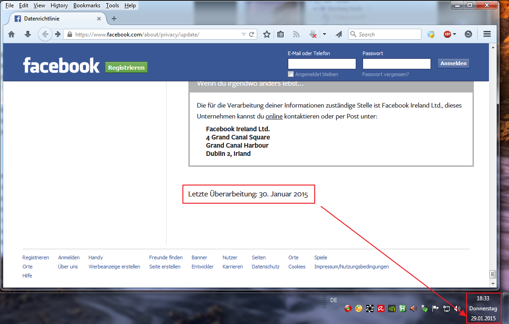
Task: Open the Help menu
Action: tap(130, 5)
